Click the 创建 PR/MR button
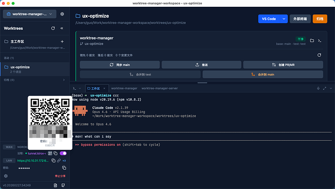 pyautogui.click(x=283, y=64)
